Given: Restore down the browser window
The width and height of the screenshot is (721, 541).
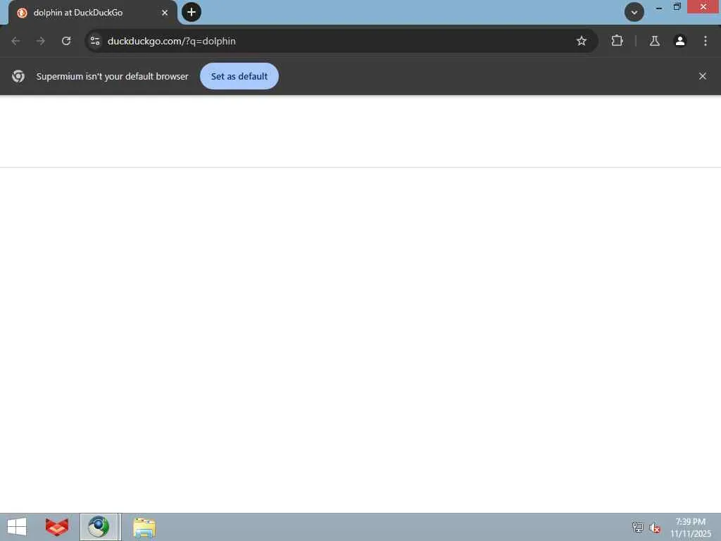Looking at the screenshot, I should pyautogui.click(x=677, y=7).
